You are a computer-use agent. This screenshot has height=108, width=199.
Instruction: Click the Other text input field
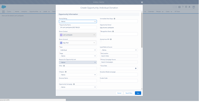pyautogui.click(x=78, y=69)
